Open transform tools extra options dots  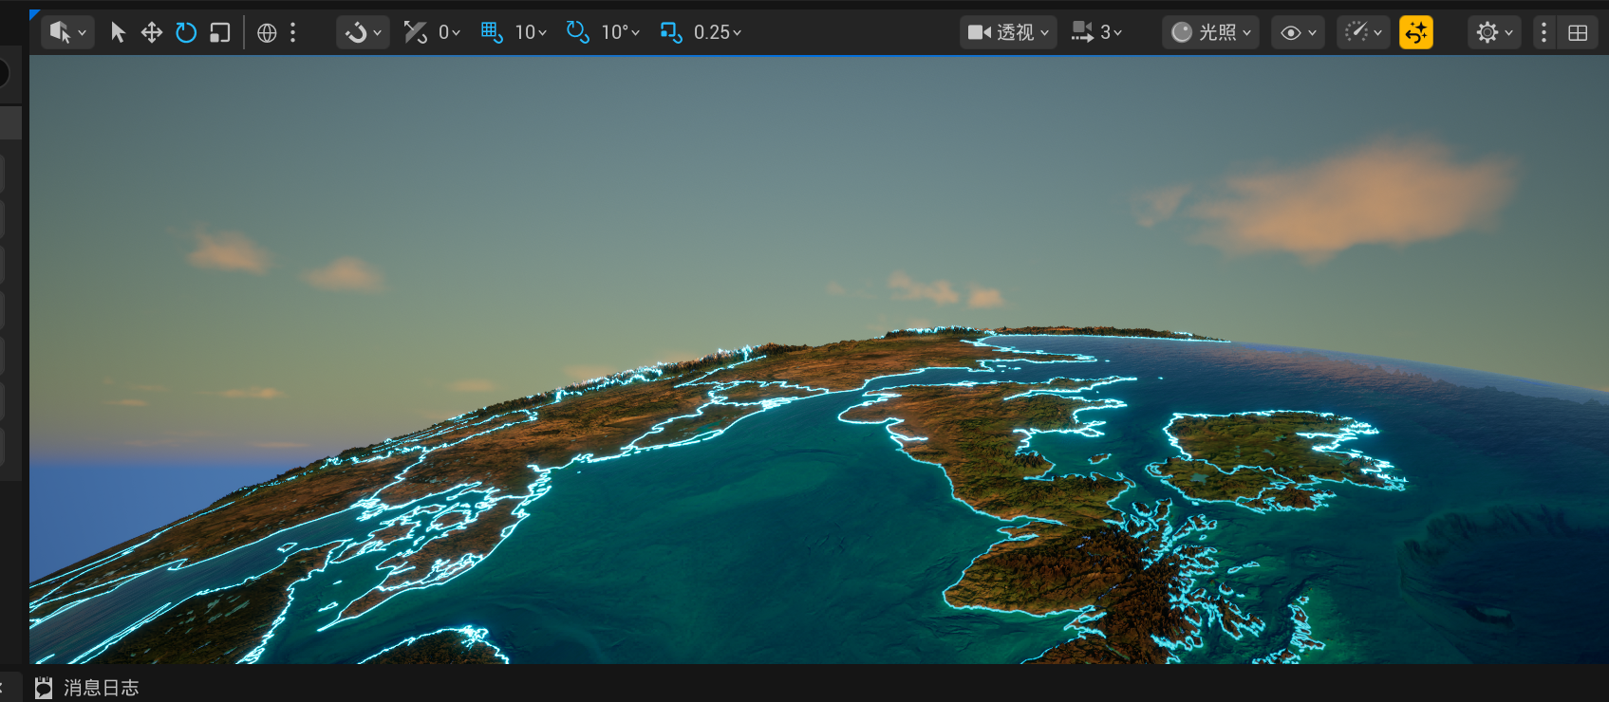click(x=293, y=32)
